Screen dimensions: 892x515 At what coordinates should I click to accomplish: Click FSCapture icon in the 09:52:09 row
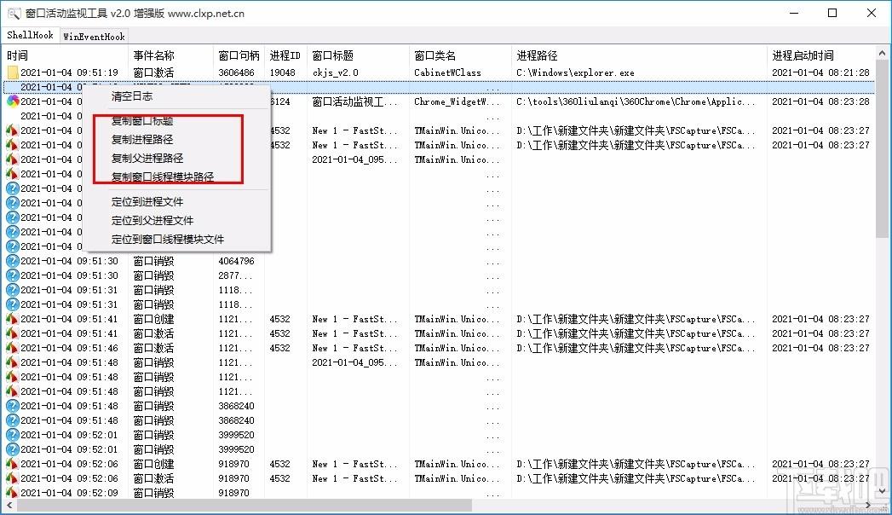(13, 492)
